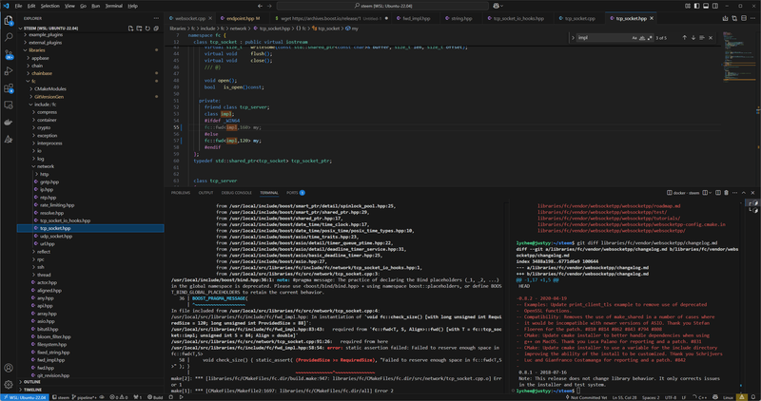Open Manage gear menu in activity bar
This screenshot has height=401, width=761.
coord(9,385)
